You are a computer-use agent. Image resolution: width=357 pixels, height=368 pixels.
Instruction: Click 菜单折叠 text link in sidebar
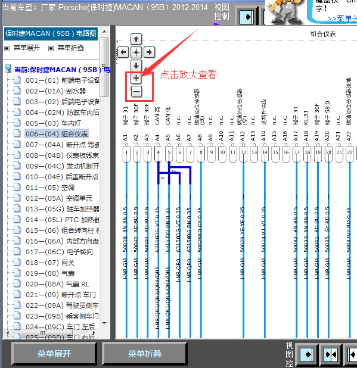pyautogui.click(x=71, y=48)
